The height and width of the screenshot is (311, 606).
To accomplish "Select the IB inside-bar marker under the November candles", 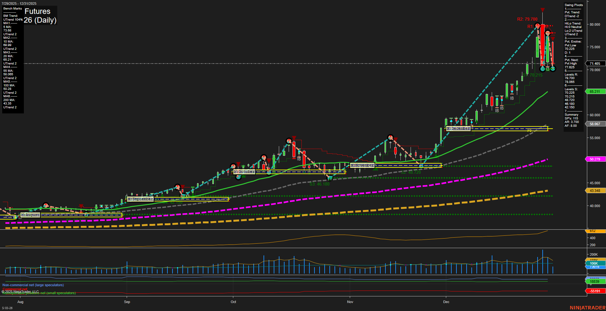I will tap(497, 111).
